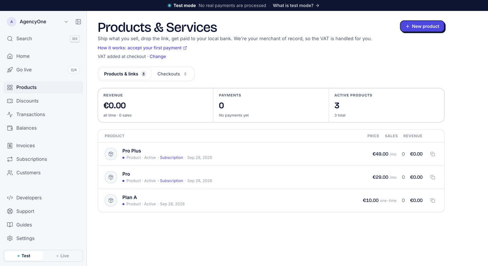
Task: Go to Transactions page
Action: (x=43, y=115)
